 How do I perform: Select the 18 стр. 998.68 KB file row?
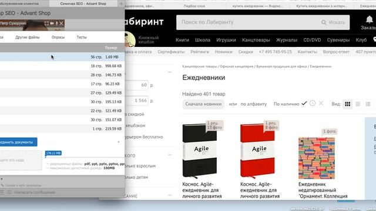coord(62,66)
